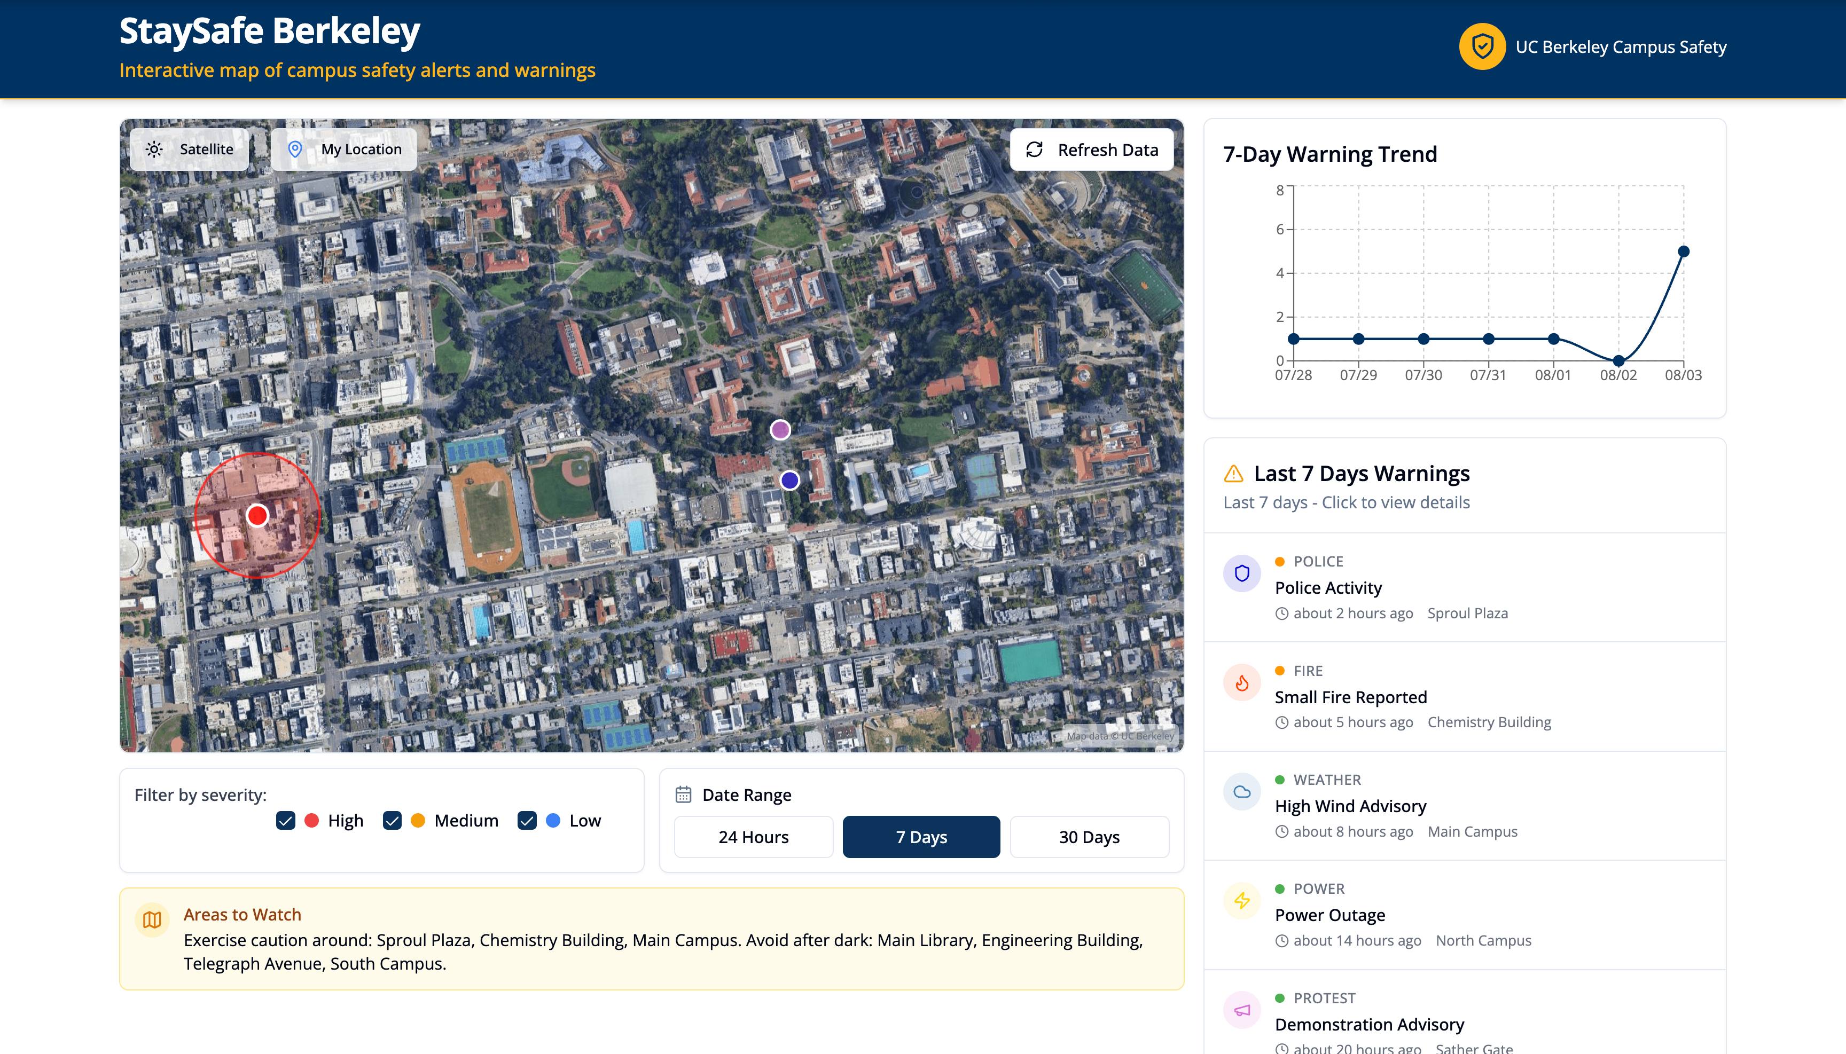Toggle the Low severity filter off
This screenshot has height=1054, width=1846.
(x=527, y=820)
